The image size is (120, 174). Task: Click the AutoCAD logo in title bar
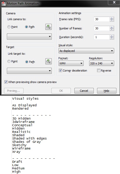tap(3, 3)
